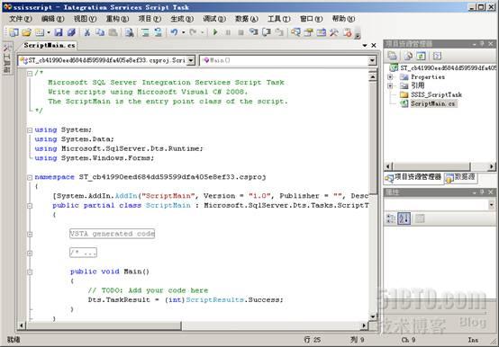Open the Main() member dropdown
Screen dimensions: 499x347
coord(372,60)
